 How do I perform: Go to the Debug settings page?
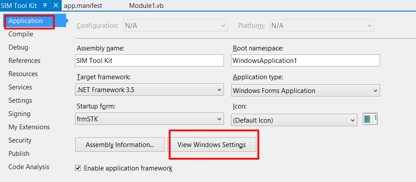pyautogui.click(x=18, y=47)
